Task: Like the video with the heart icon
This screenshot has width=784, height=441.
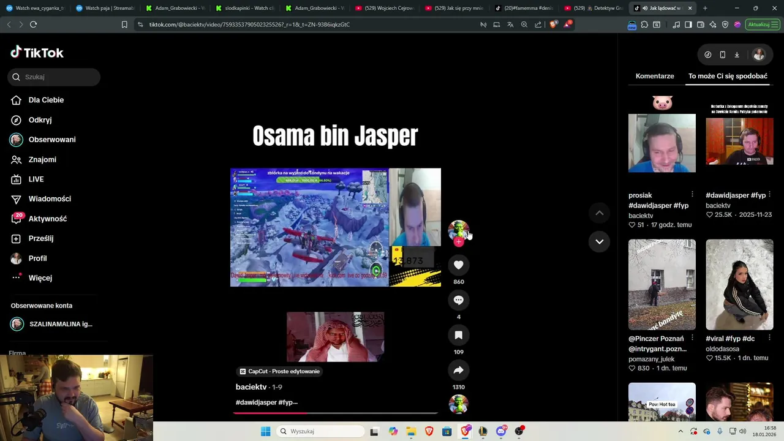Action: tap(458, 265)
